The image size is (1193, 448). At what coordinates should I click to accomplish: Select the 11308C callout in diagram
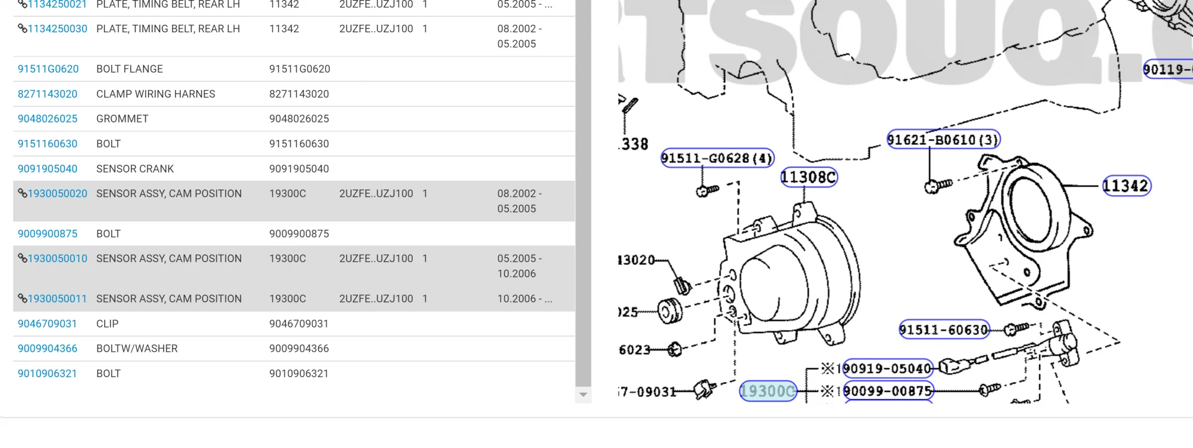pos(808,178)
